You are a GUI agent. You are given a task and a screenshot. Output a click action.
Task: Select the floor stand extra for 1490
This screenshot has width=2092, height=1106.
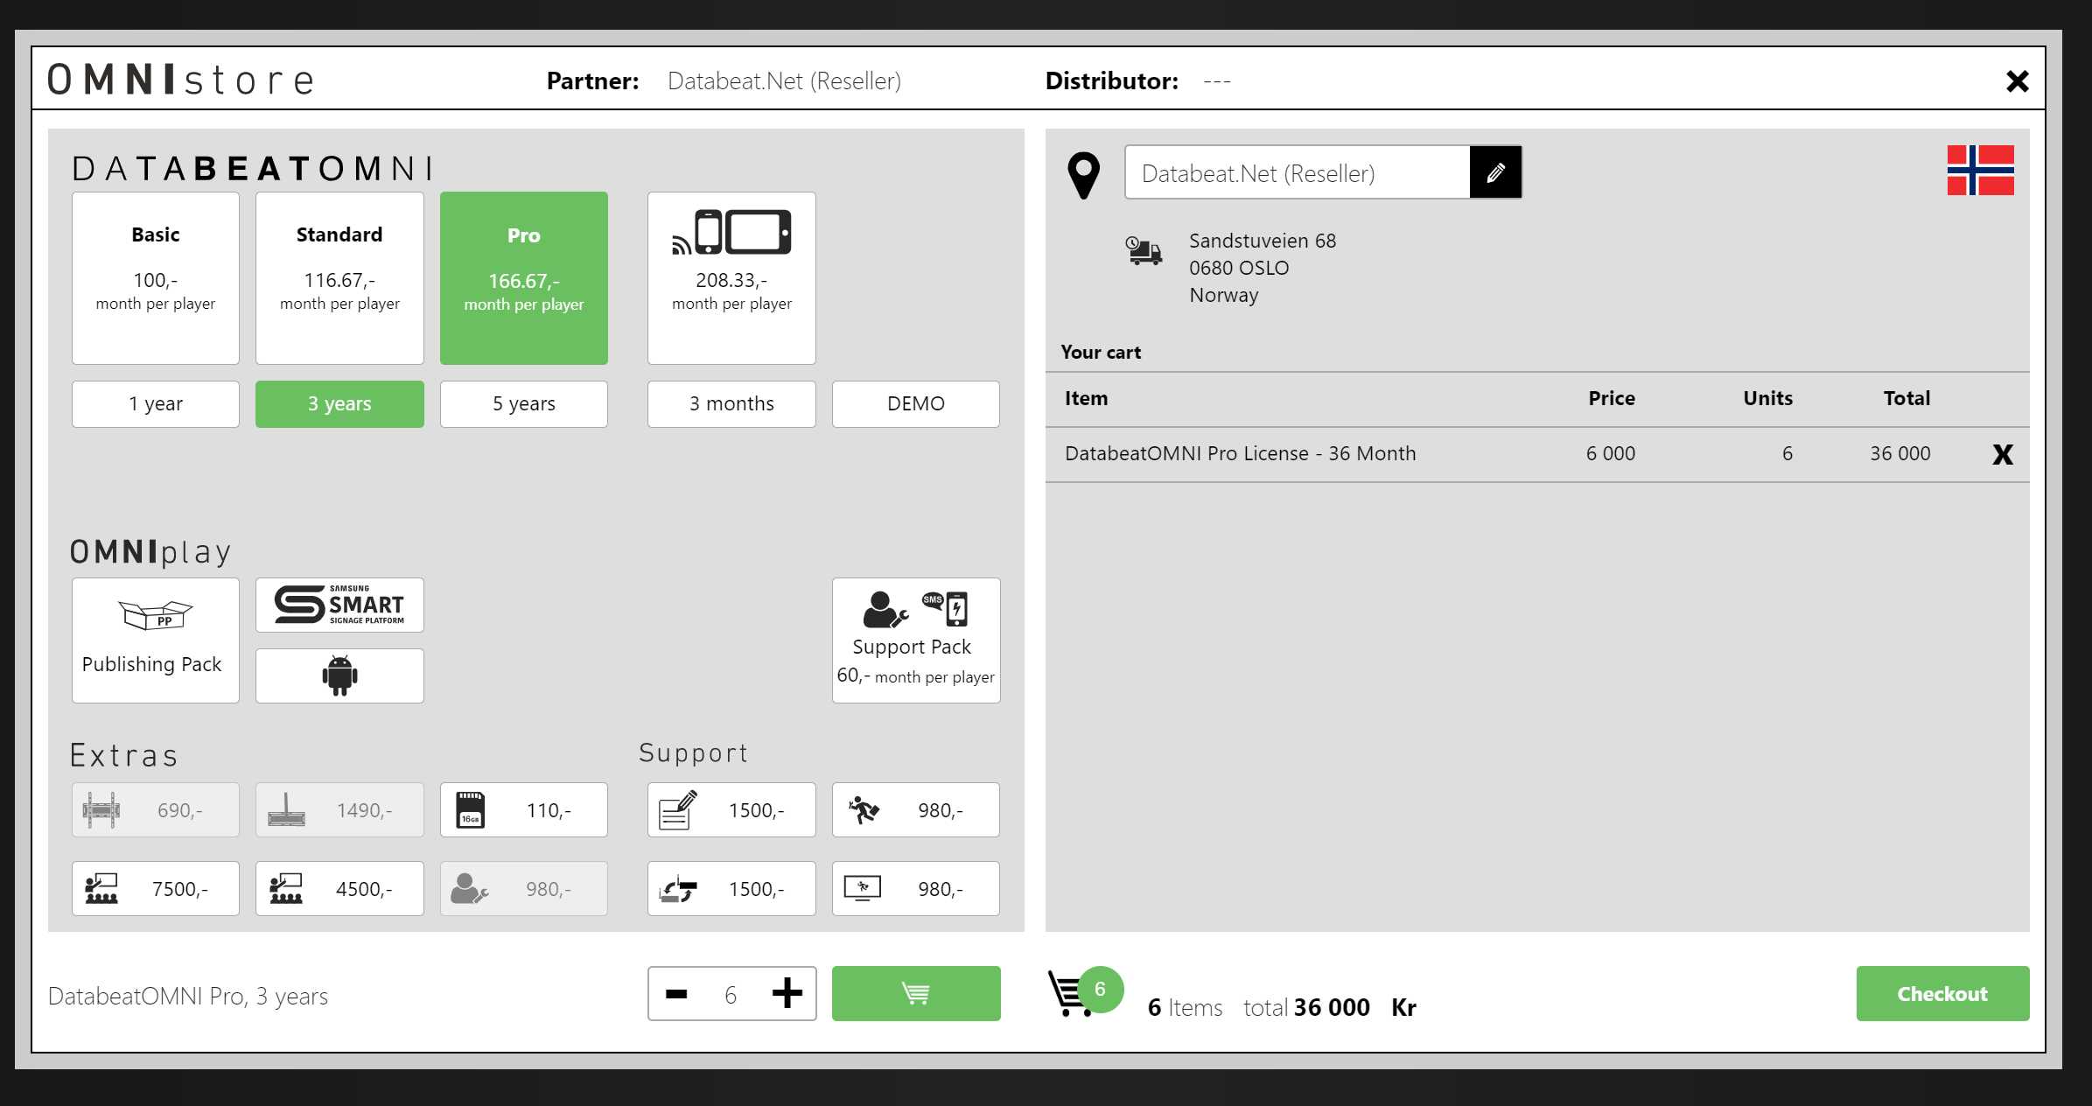[x=339, y=810]
